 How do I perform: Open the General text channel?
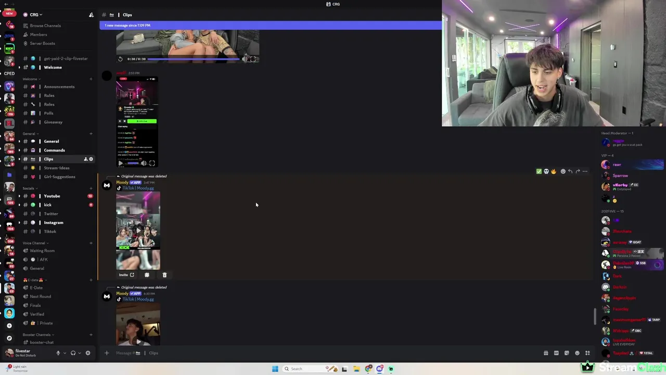(51, 141)
